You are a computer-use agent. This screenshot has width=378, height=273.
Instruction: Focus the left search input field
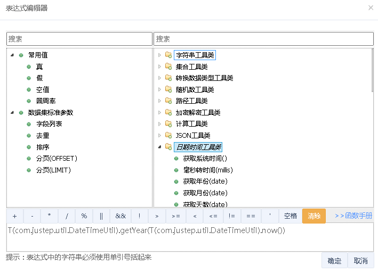coord(79,39)
